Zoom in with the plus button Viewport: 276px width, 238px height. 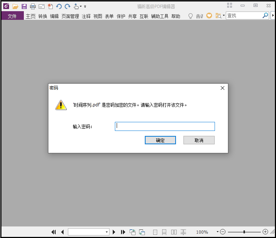(265, 232)
